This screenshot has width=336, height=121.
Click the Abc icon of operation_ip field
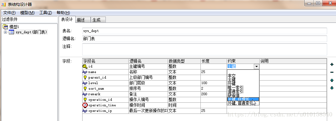[85, 111]
